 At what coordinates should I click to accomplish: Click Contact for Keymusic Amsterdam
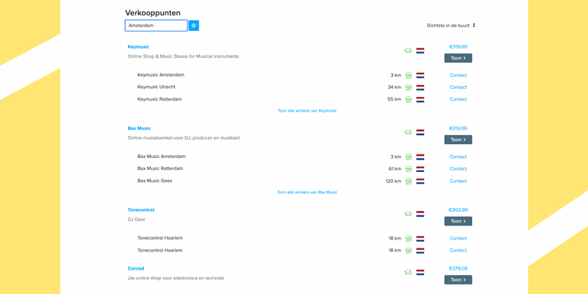coord(458,75)
